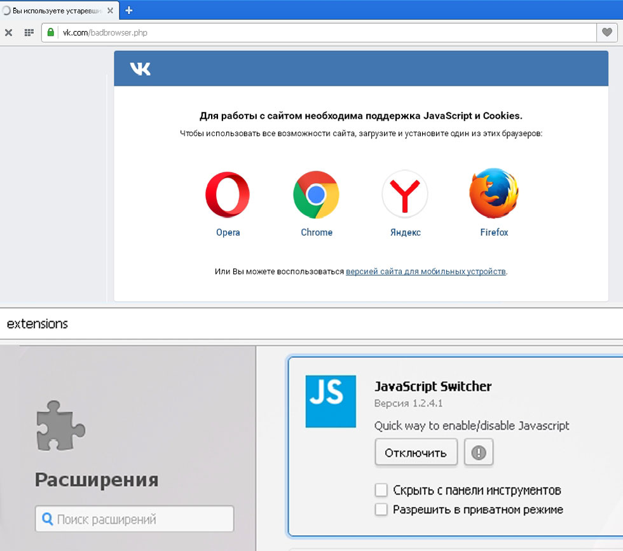This screenshot has height=551, width=623.
Task: Click the 'Версия 1.2.4.1' text
Action: click(x=408, y=403)
